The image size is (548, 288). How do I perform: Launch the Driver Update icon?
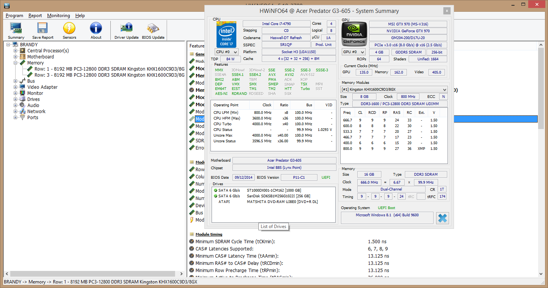pos(126,28)
